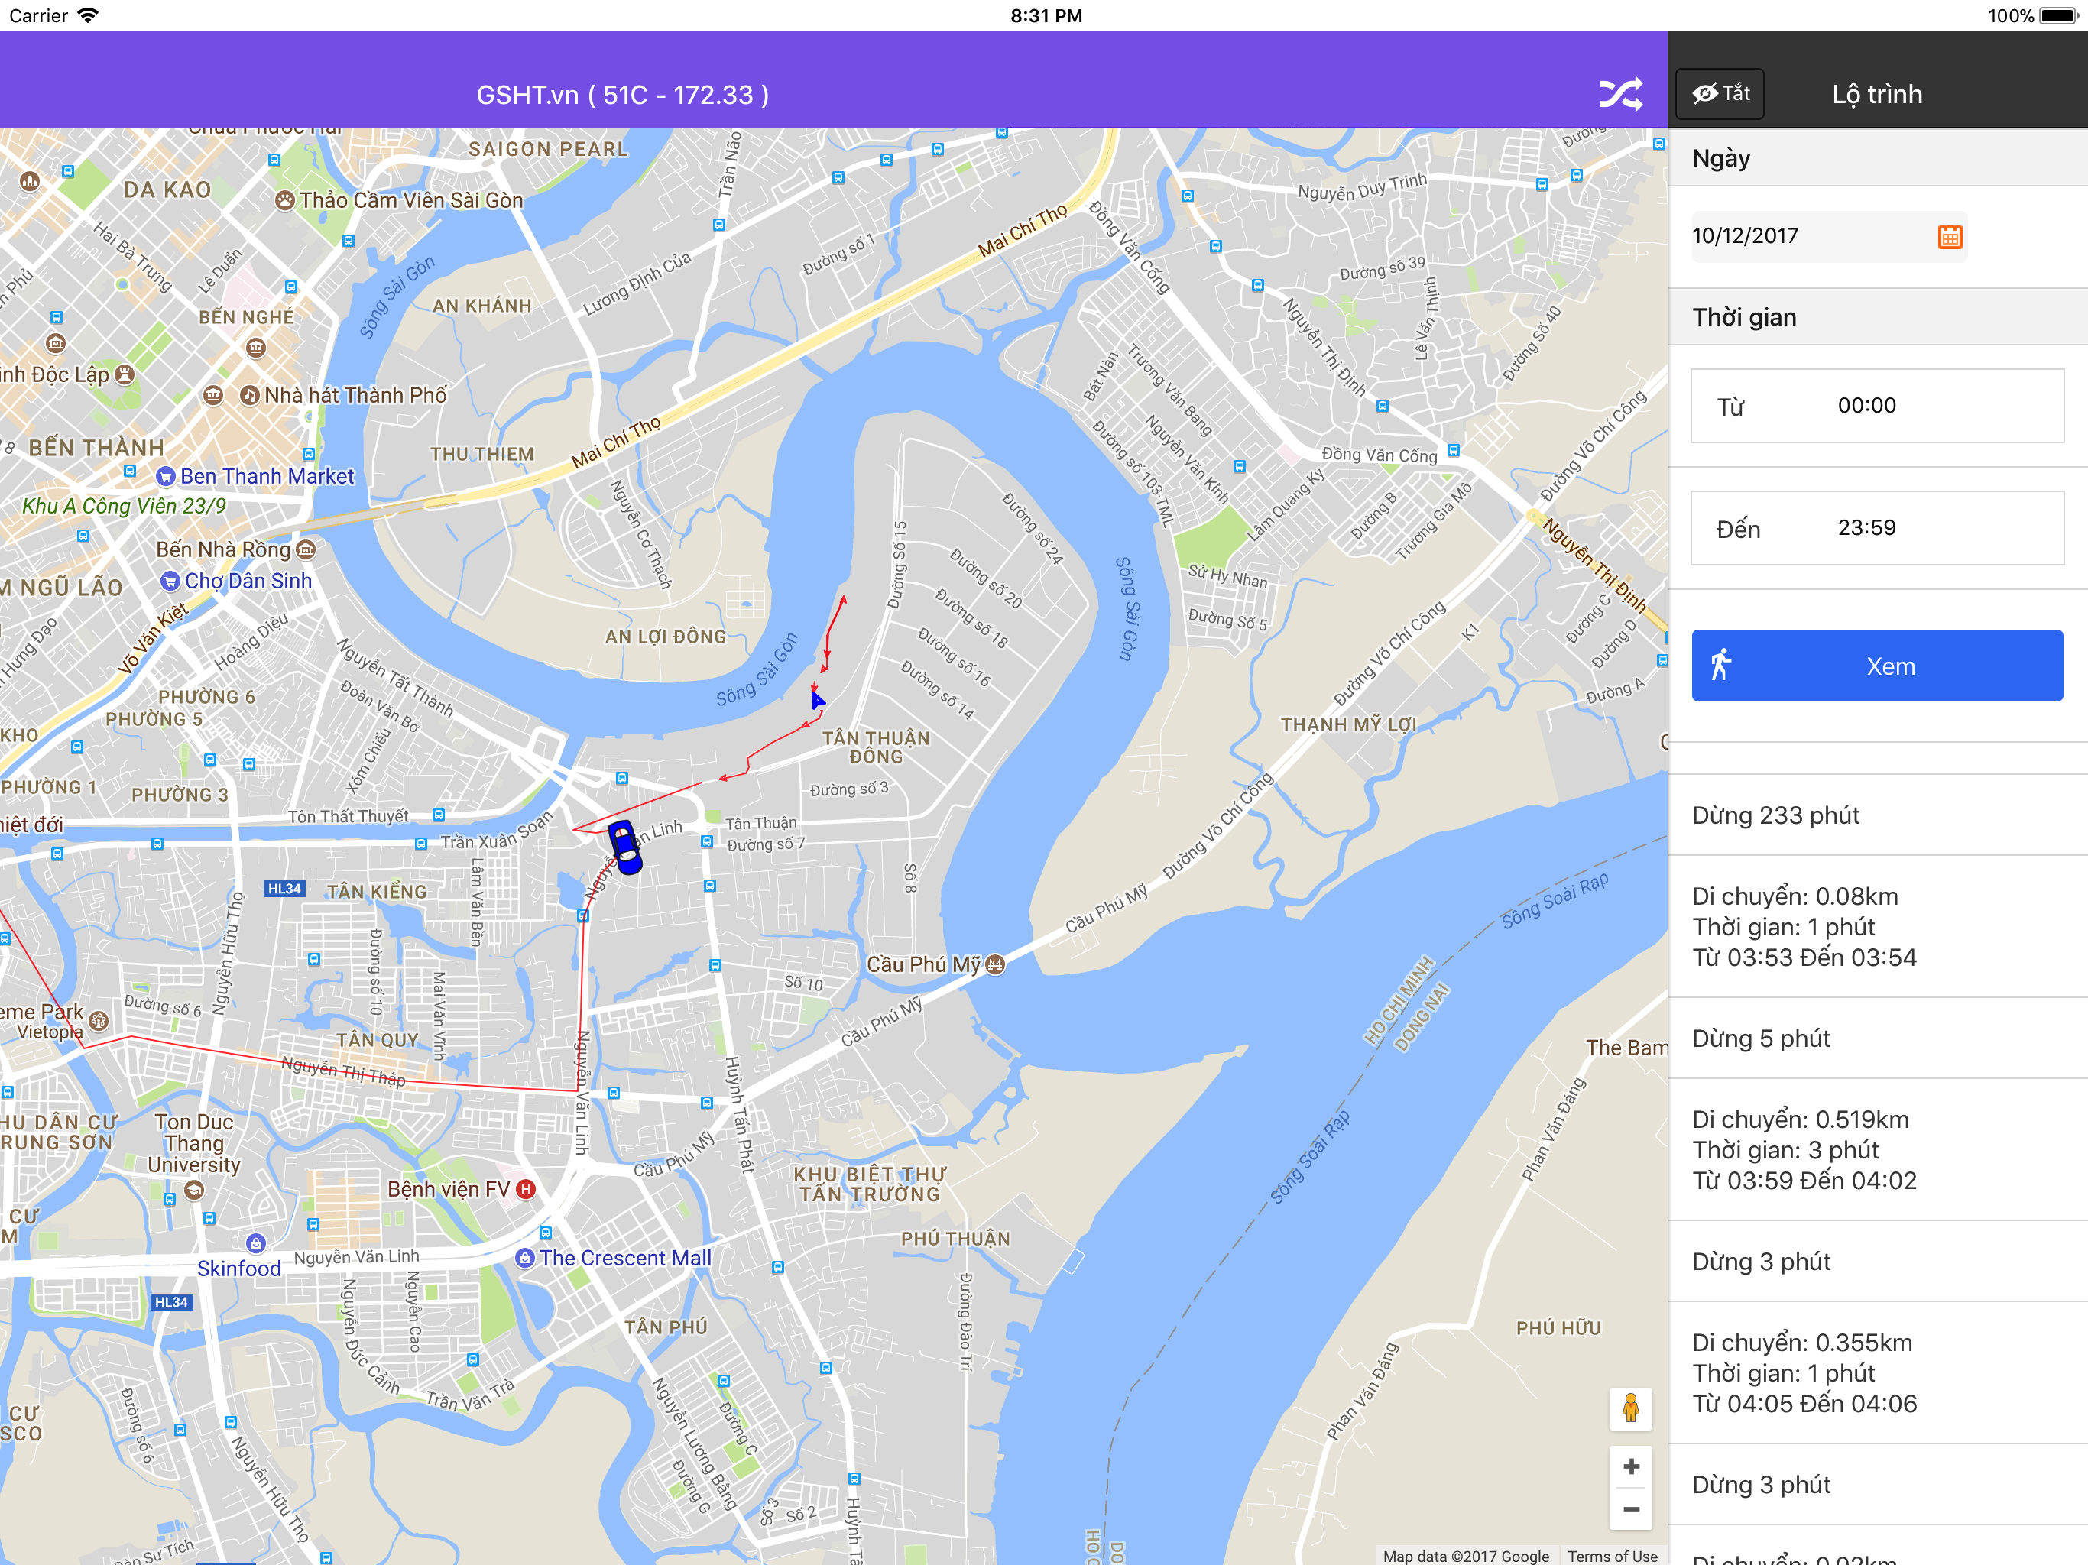Viewport: 2088px width, 1565px height.
Task: Click The Crescent Mall shopping icon
Action: [525, 1259]
